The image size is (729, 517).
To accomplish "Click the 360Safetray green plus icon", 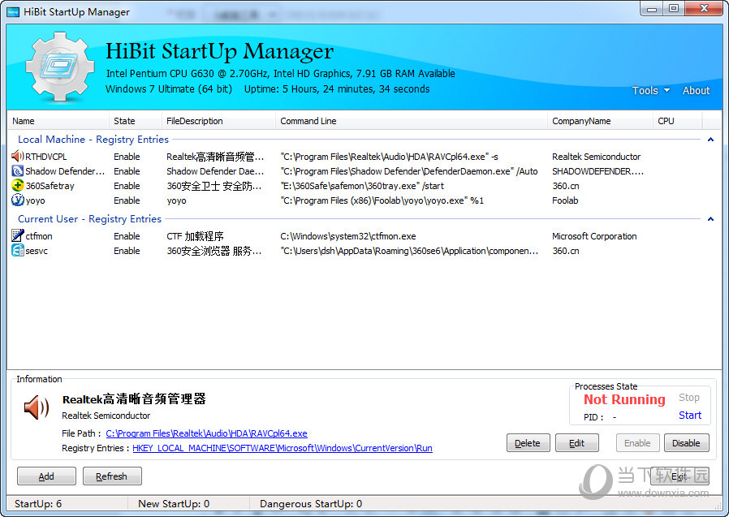I will tap(17, 186).
